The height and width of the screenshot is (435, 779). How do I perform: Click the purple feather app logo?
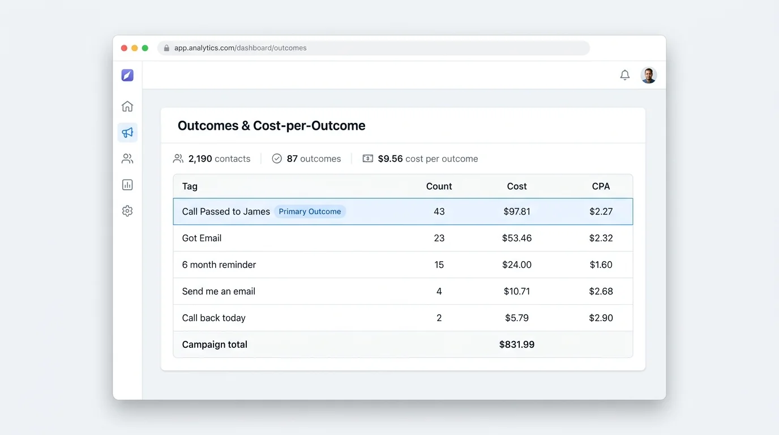click(127, 75)
